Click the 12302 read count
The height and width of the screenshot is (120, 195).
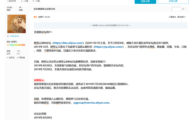click(x=9, y=8)
